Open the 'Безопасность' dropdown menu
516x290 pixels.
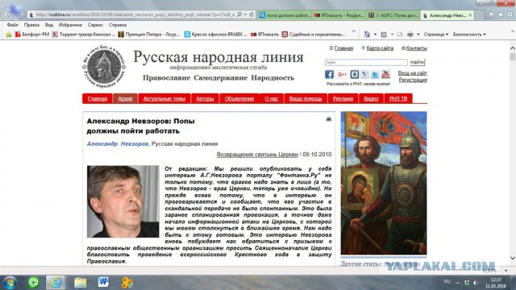point(469,34)
